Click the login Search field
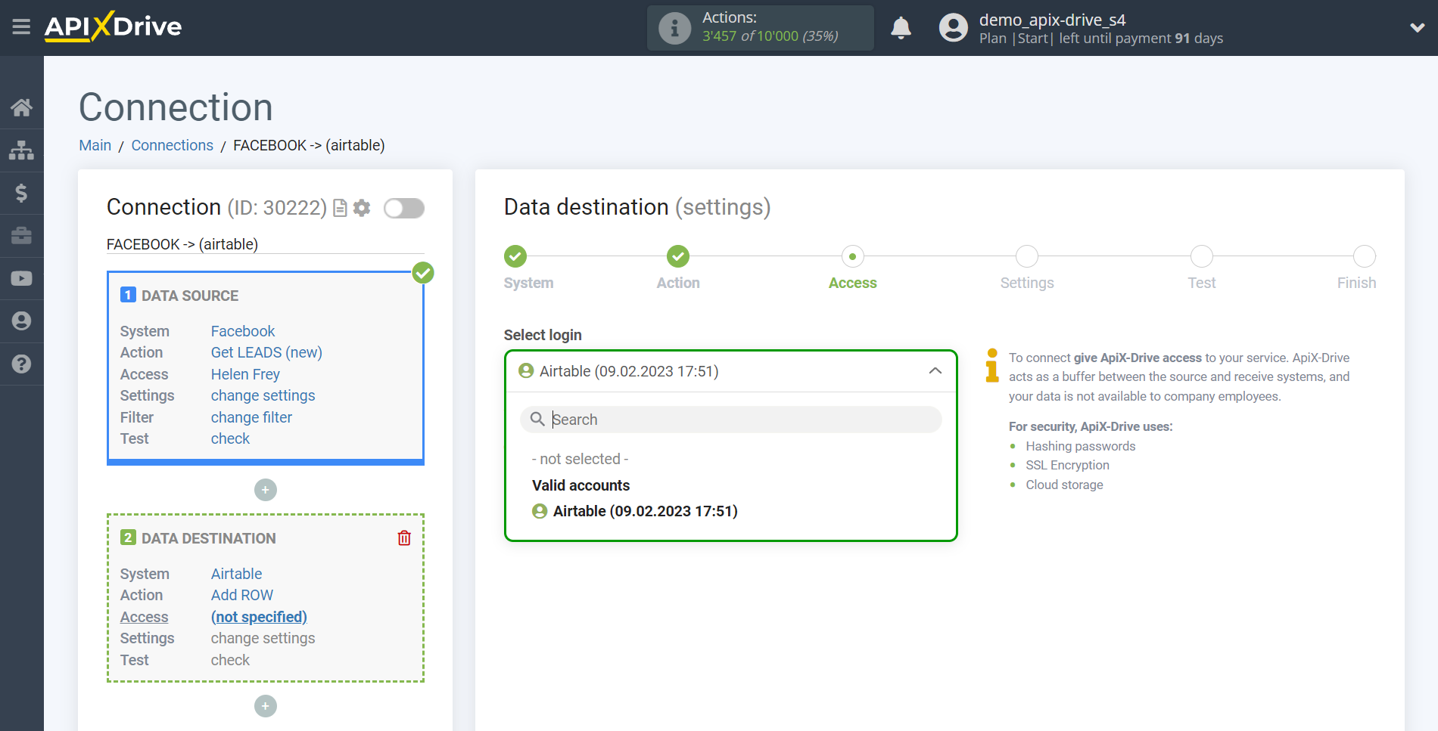The image size is (1438, 731). (x=731, y=420)
